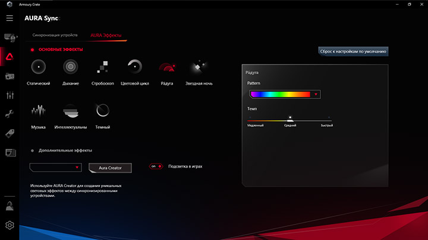The height and width of the screenshot is (240, 428).
Task: Switch to the Синхронизация устройств tab
Action: point(55,35)
